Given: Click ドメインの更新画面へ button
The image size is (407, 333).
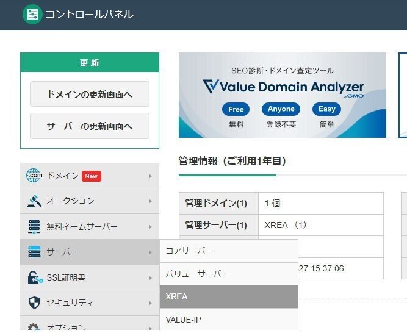Looking at the screenshot, I should click(x=90, y=94).
